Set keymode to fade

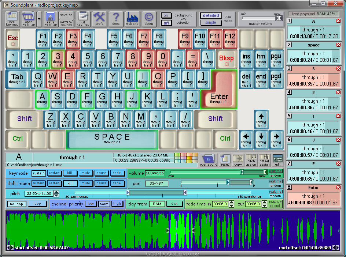(117, 173)
